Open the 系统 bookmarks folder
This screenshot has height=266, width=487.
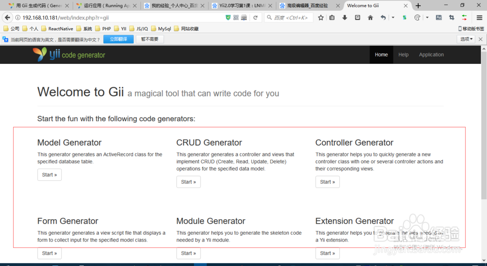84,29
